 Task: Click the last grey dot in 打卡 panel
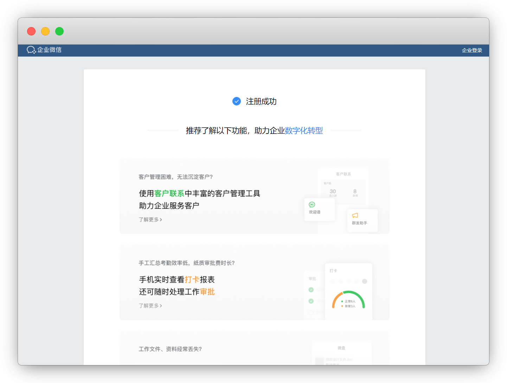tap(365, 281)
